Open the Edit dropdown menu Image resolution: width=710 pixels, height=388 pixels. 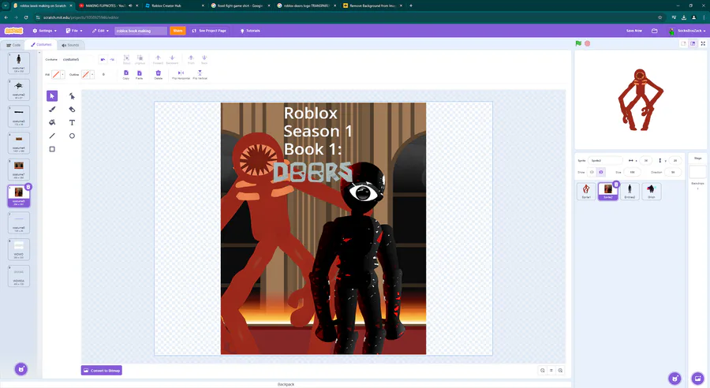point(100,31)
